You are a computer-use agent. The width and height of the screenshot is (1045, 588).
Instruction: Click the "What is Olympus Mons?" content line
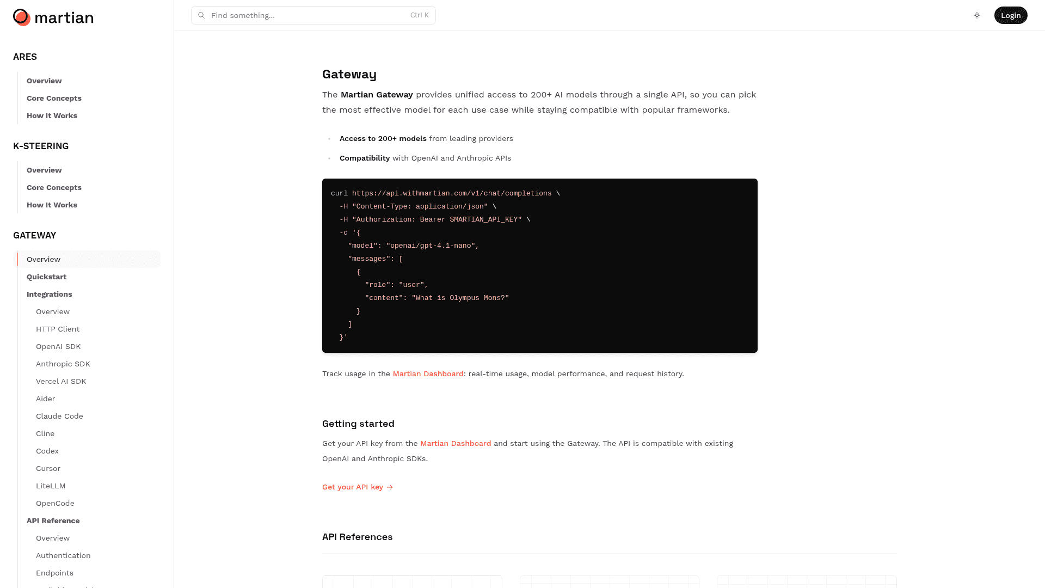pyautogui.click(x=437, y=298)
